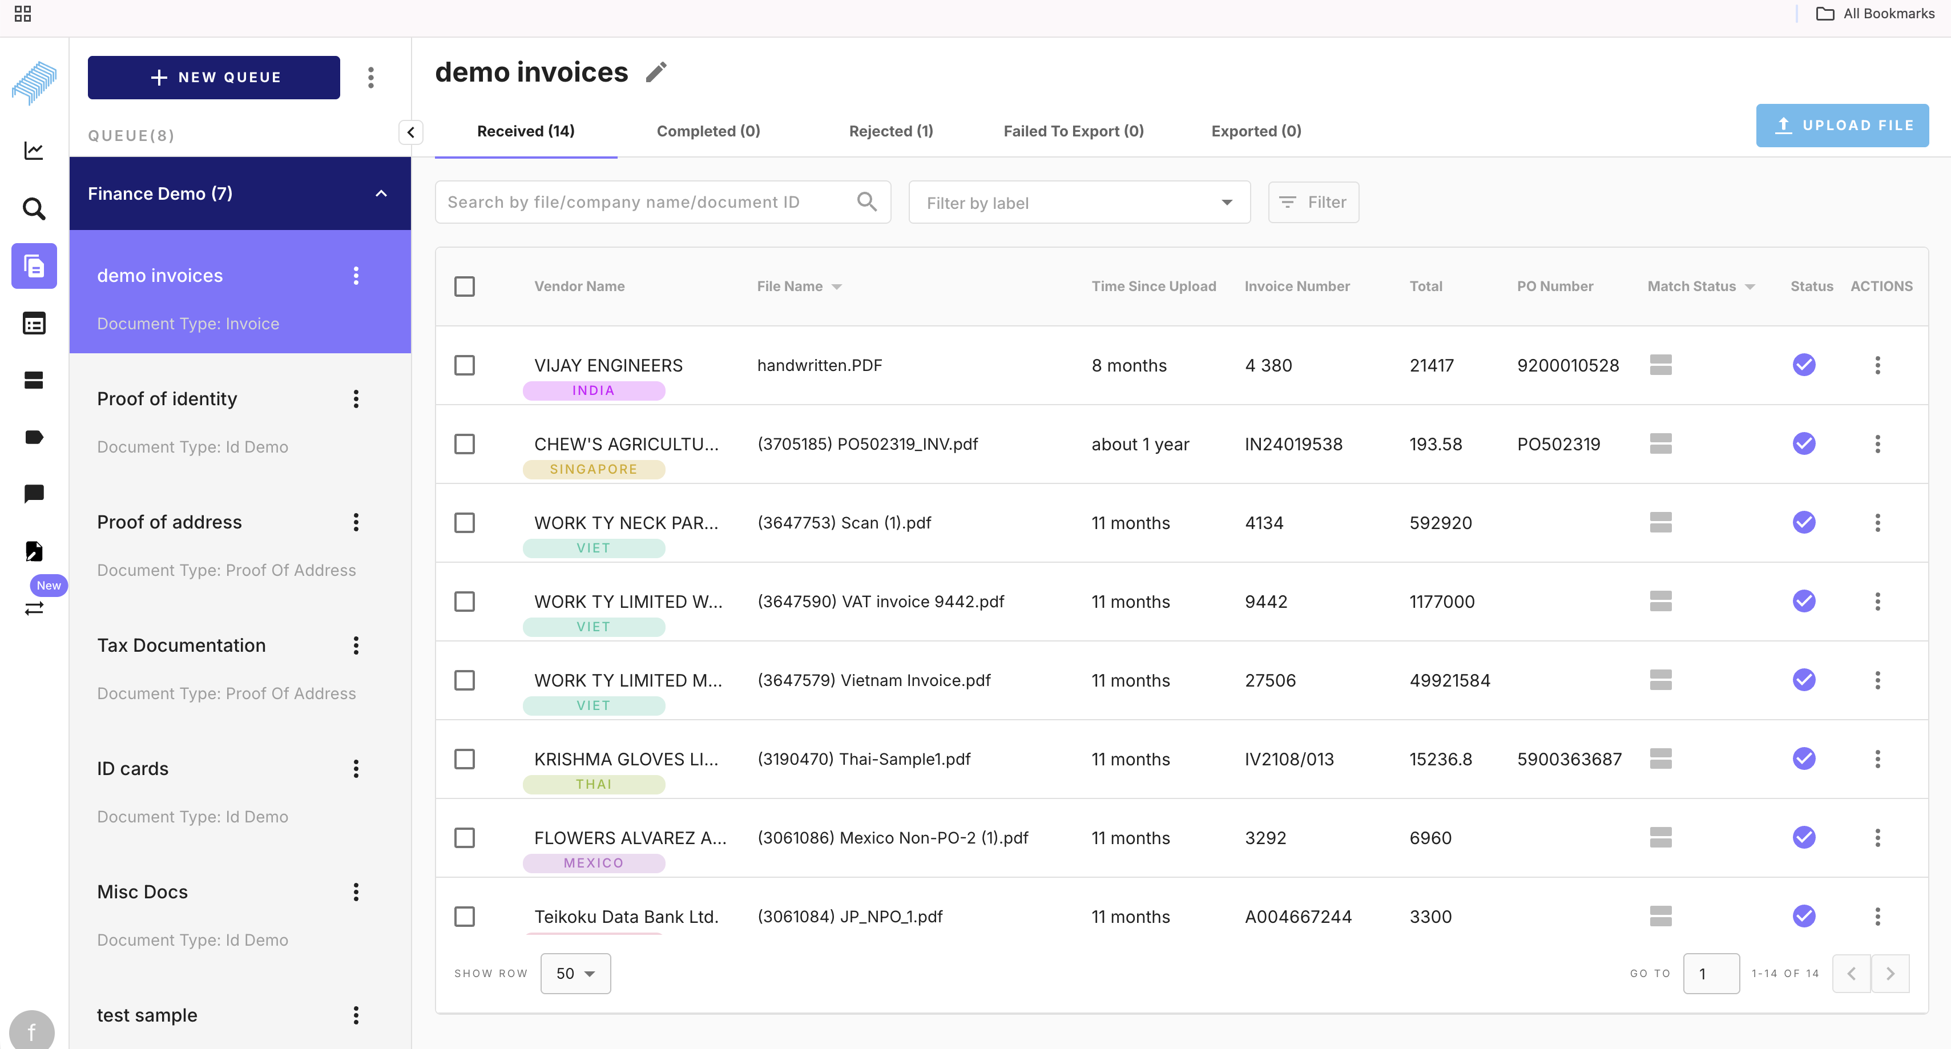Open the edit document icon in sidebar
Viewport: 1951px width, 1049px height.
[x=34, y=551]
